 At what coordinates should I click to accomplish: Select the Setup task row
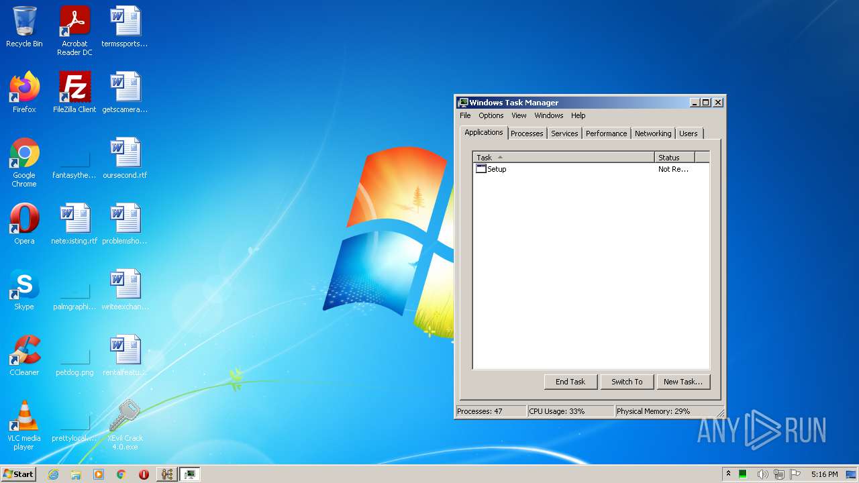591,169
